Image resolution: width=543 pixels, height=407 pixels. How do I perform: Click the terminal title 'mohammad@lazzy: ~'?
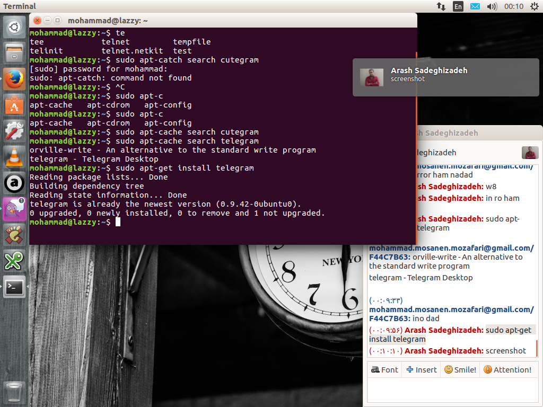pos(108,21)
